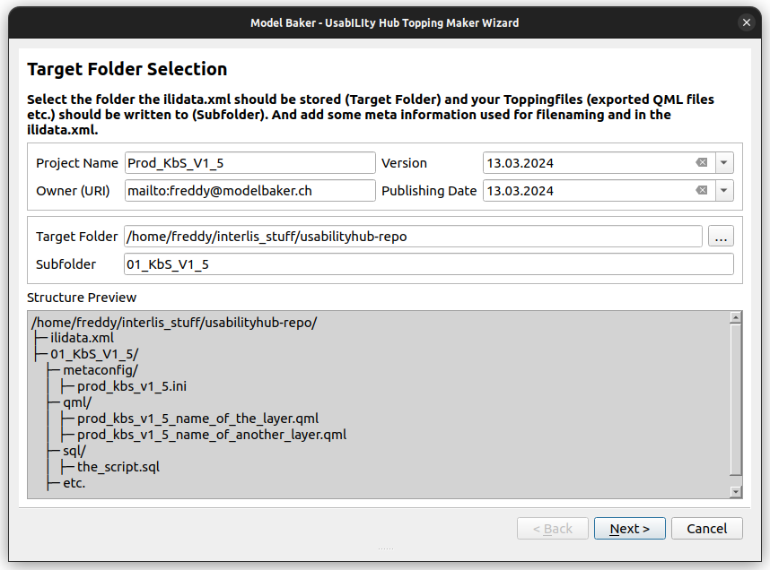
Task: Cancel the Topping Maker wizard
Action: point(706,529)
